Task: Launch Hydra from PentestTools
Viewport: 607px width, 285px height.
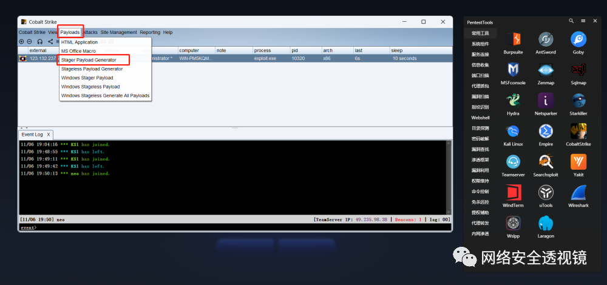Action: (x=513, y=100)
